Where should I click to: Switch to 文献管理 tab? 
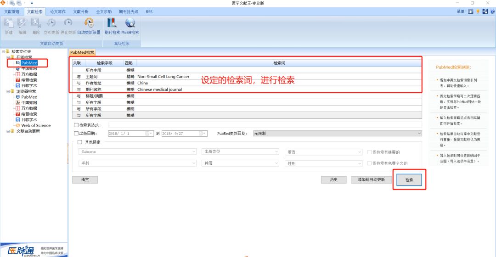[11, 11]
